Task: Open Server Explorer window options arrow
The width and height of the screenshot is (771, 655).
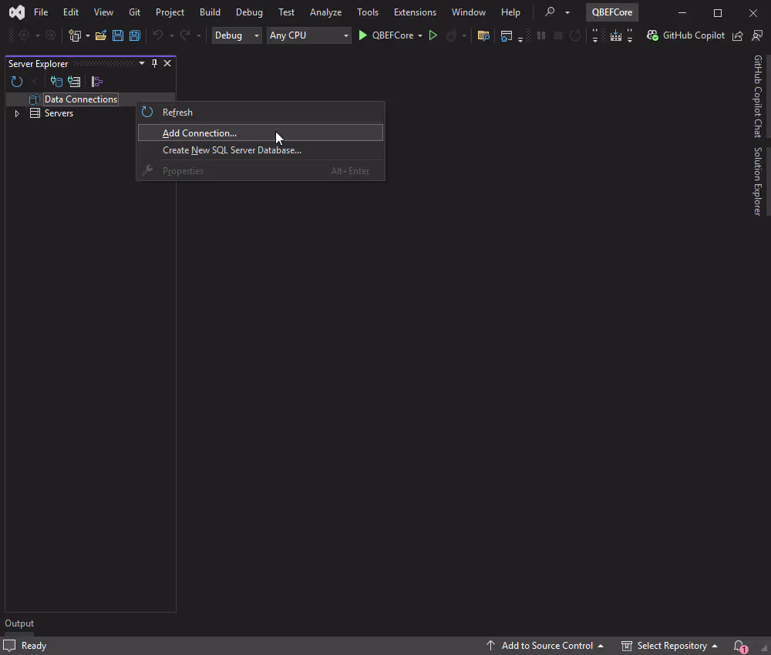Action: 142,63
